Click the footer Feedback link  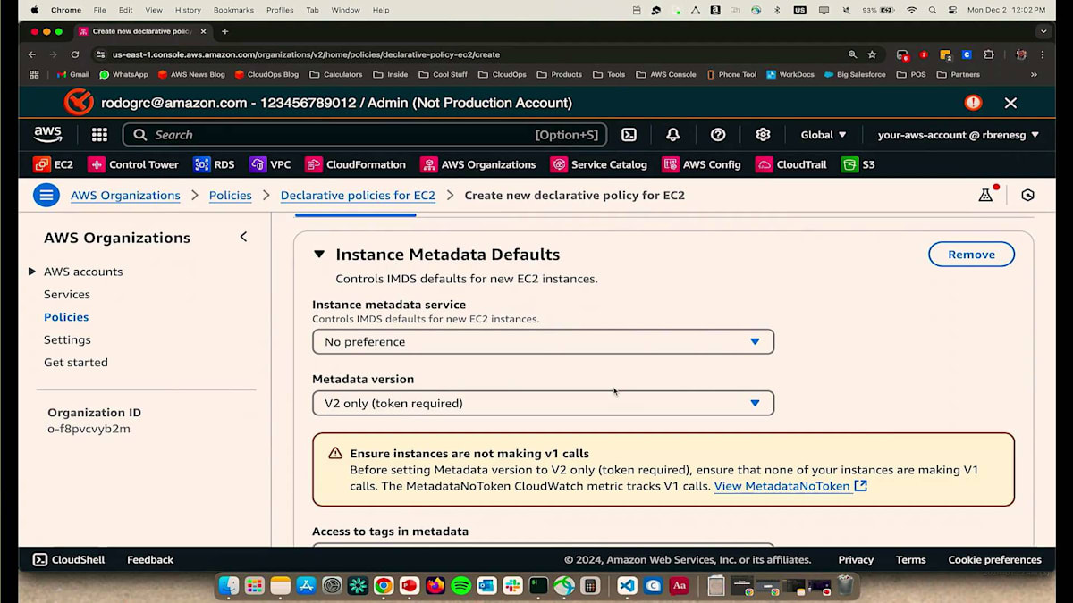[150, 560]
